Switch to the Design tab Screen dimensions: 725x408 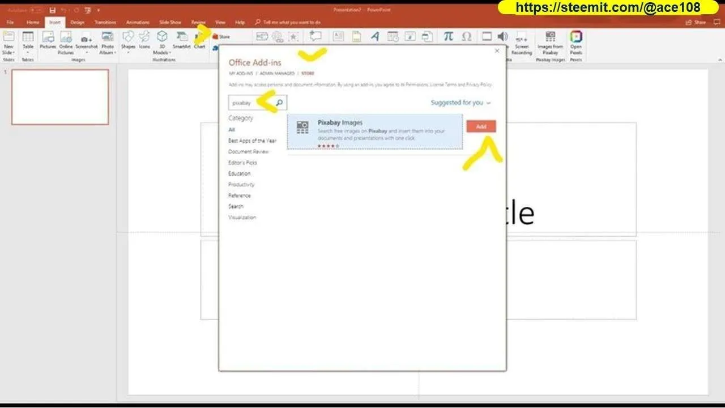(77, 22)
